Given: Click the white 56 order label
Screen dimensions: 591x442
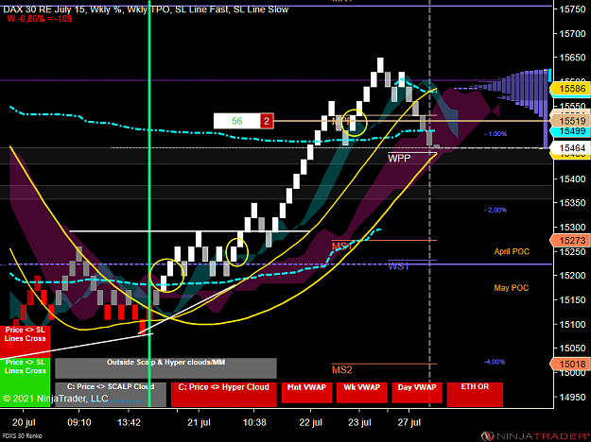Looking at the screenshot, I should click(x=236, y=121).
